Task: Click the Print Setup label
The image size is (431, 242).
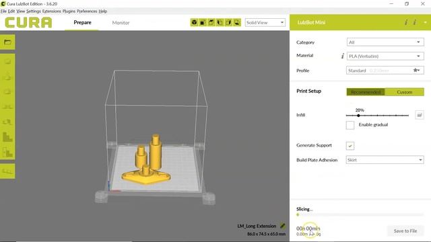Action: [x=308, y=91]
